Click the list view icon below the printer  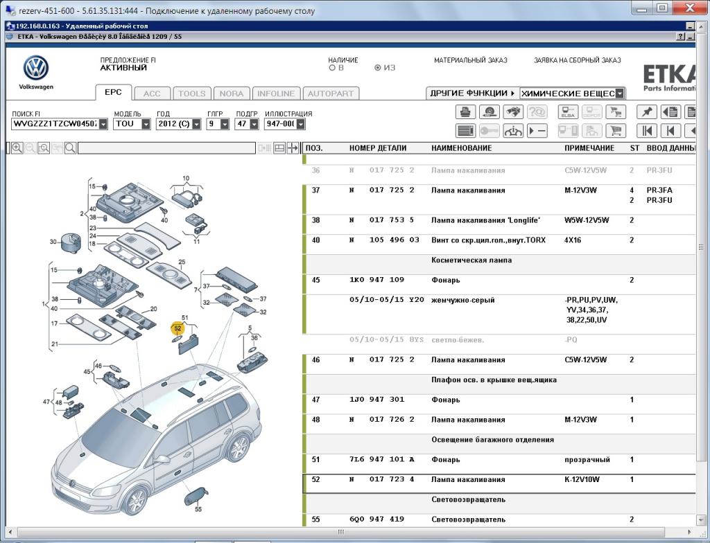point(465,131)
